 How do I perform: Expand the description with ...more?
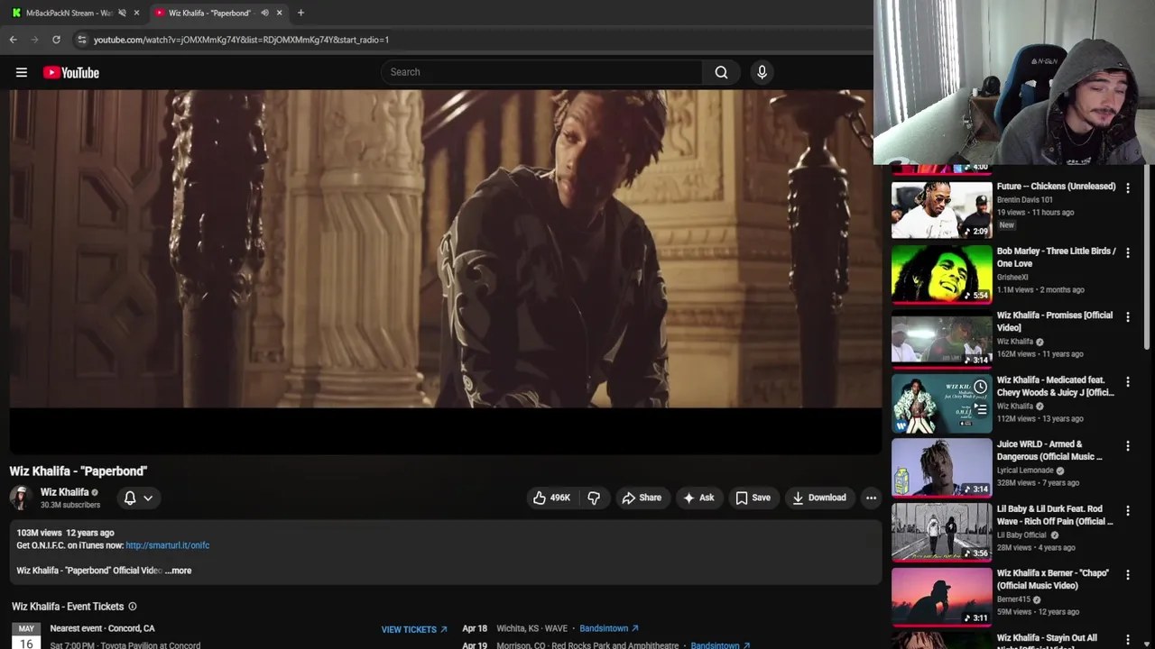(x=179, y=571)
